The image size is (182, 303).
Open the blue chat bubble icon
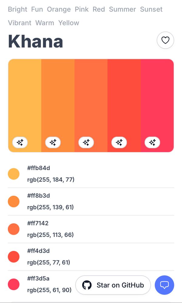tap(164, 285)
